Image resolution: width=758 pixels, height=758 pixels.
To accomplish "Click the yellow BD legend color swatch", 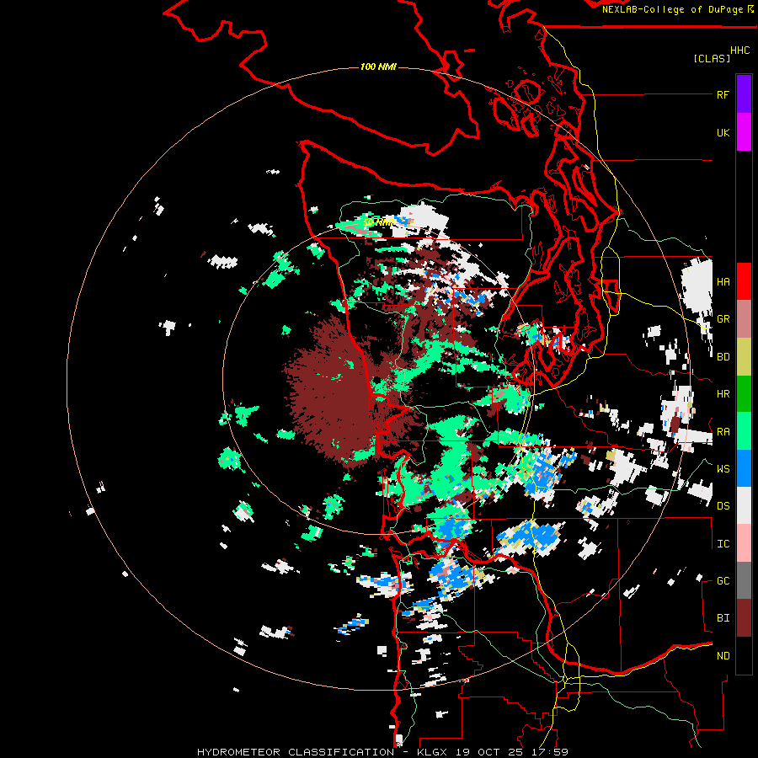I will (x=744, y=356).
